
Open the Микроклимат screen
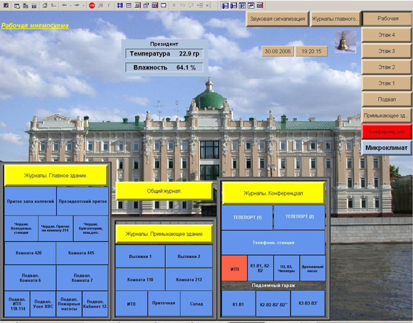386,147
